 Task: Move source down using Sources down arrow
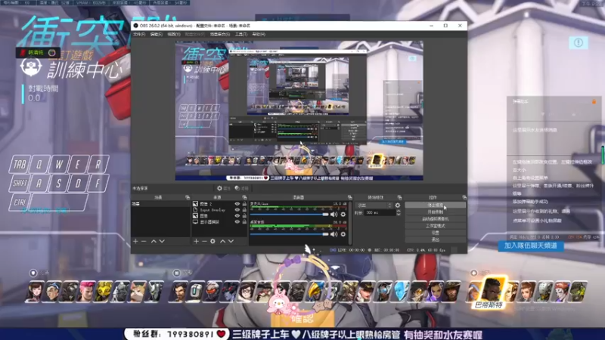[x=231, y=241]
